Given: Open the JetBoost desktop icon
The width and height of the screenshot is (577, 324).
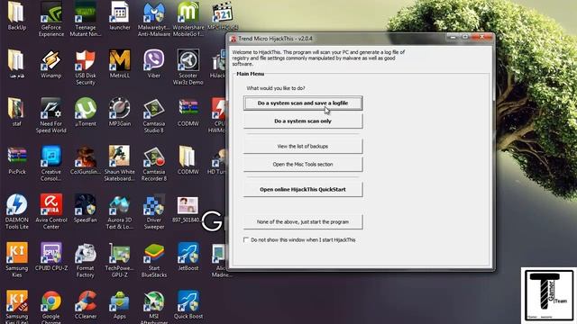Looking at the screenshot, I should coord(188,256).
